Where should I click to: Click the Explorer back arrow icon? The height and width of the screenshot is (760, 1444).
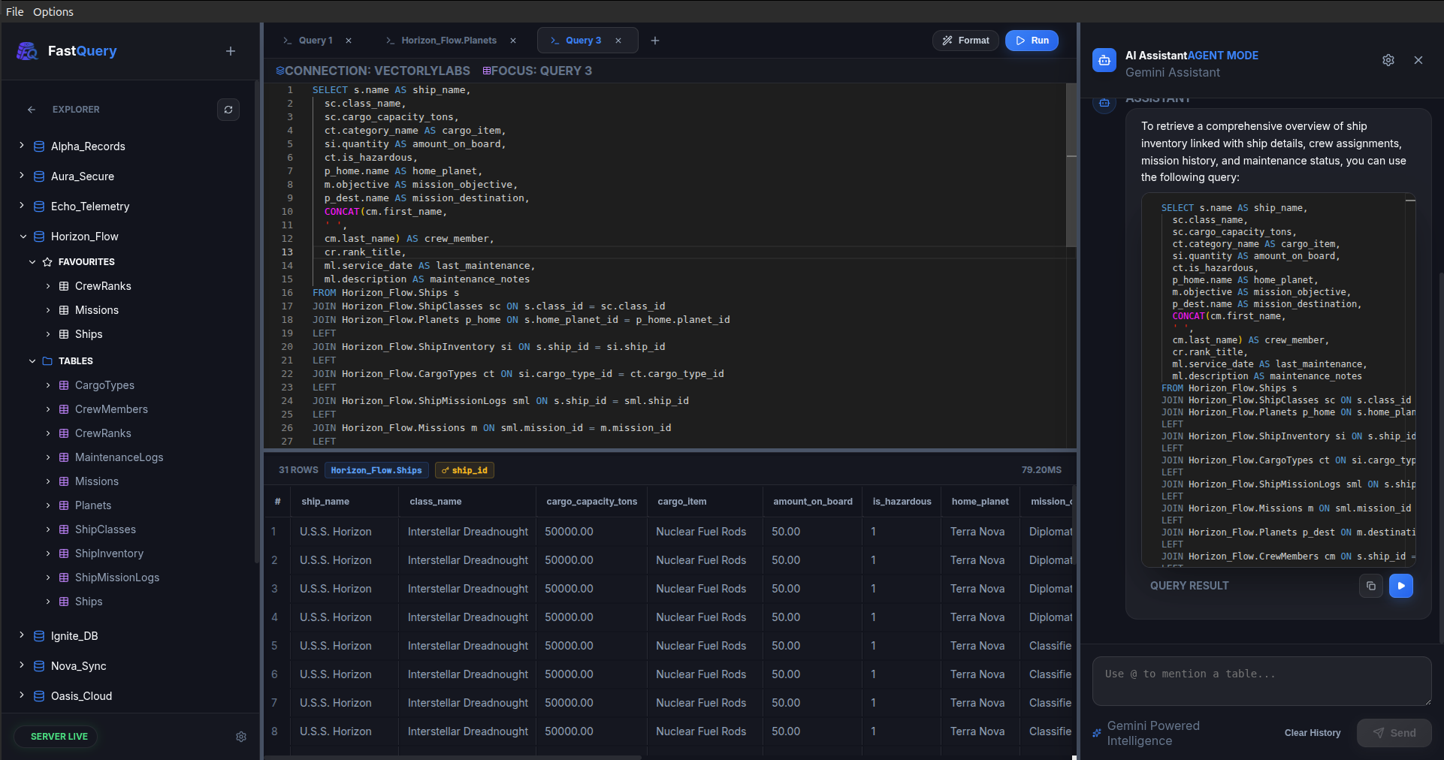[32, 110]
